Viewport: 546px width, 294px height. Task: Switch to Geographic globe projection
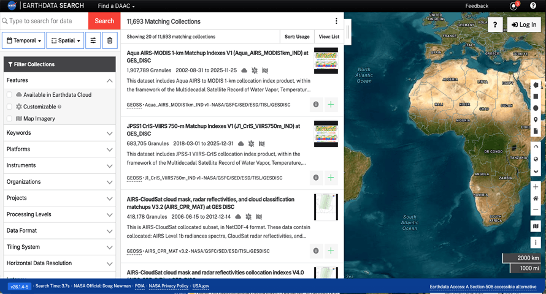click(536, 159)
